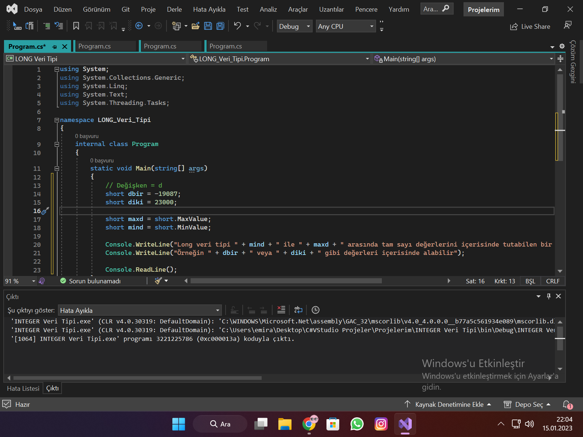Image resolution: width=583 pixels, height=437 pixels.
Task: Click the timestamp clock icon in output
Action: click(x=316, y=310)
